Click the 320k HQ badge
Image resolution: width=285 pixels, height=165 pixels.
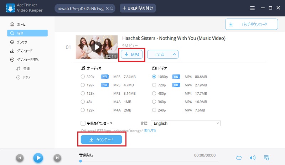pos(105,77)
